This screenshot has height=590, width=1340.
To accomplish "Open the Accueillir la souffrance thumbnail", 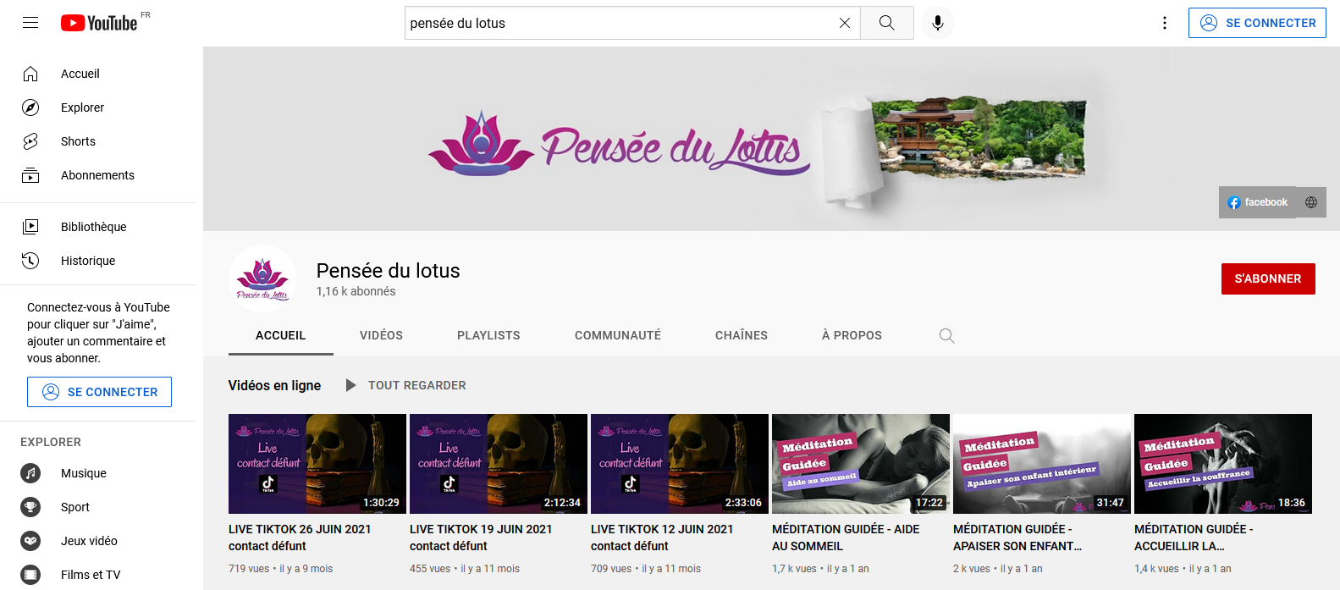I will (1223, 464).
